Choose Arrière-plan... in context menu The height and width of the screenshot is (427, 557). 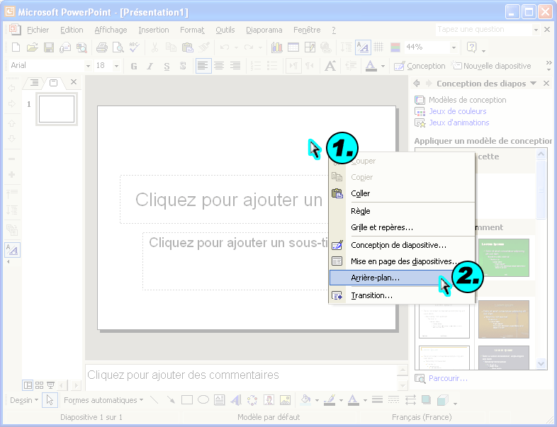(x=402, y=278)
